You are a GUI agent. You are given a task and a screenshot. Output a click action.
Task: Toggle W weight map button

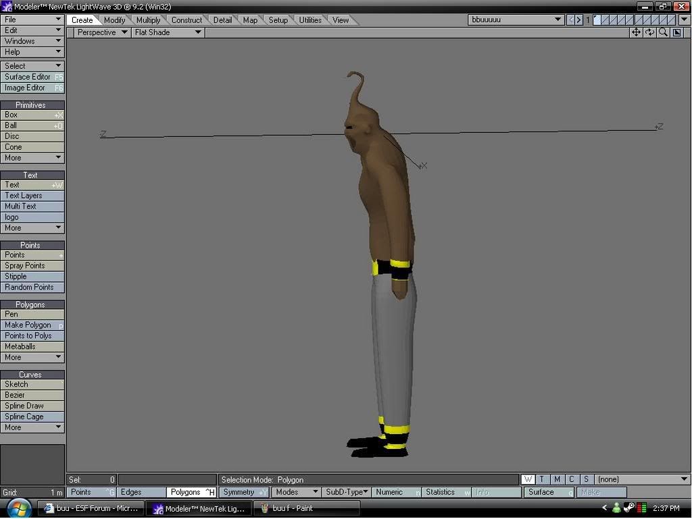click(x=528, y=479)
